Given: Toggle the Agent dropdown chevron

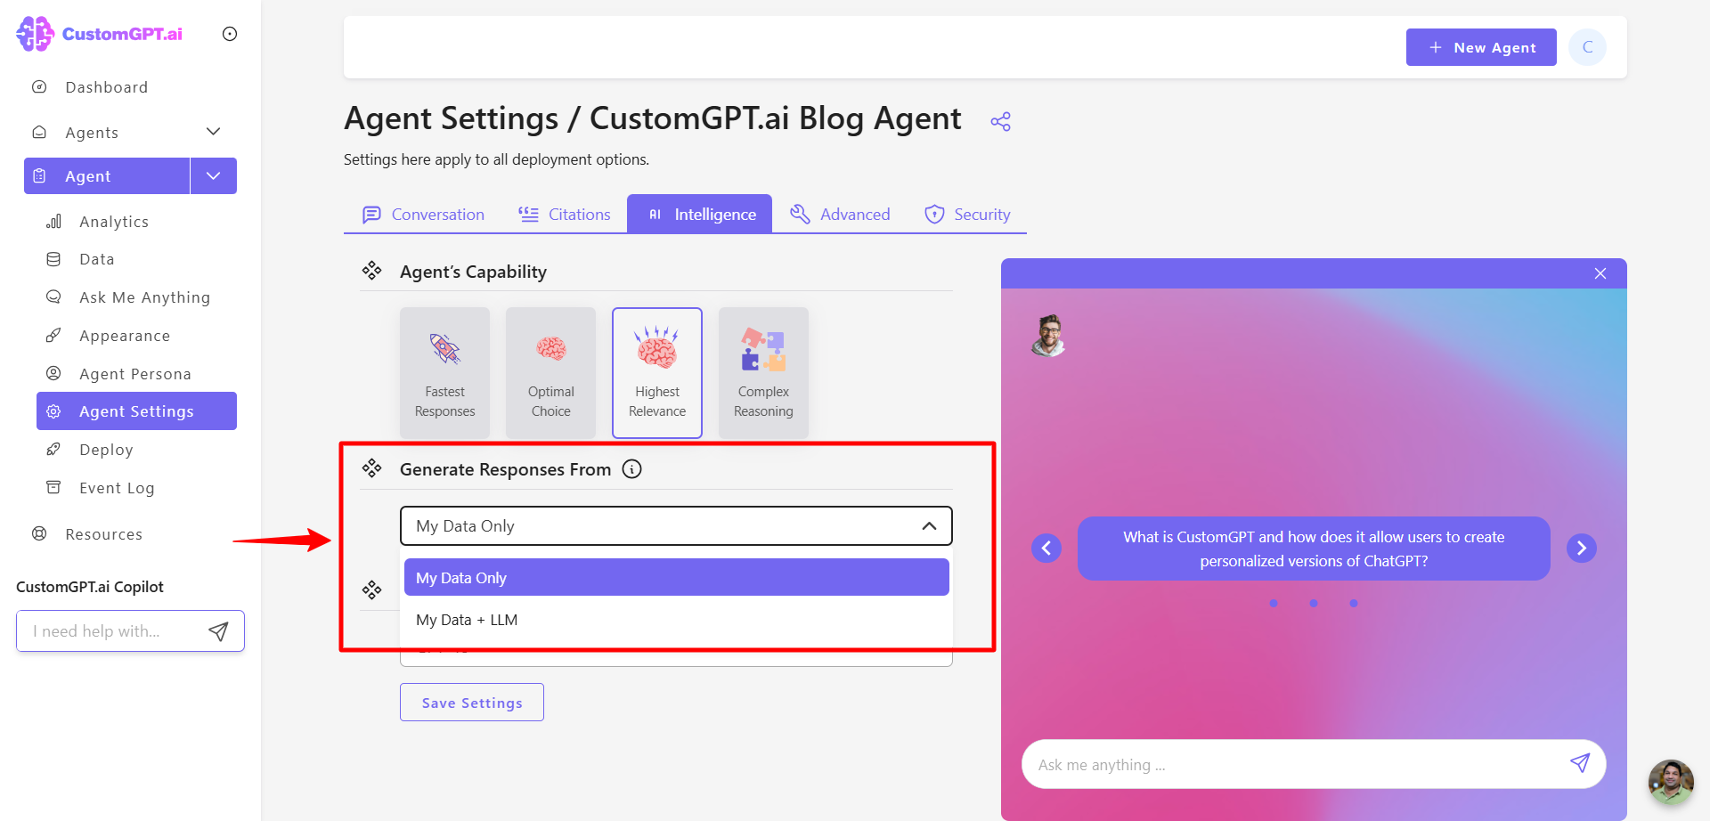Looking at the screenshot, I should tap(214, 176).
